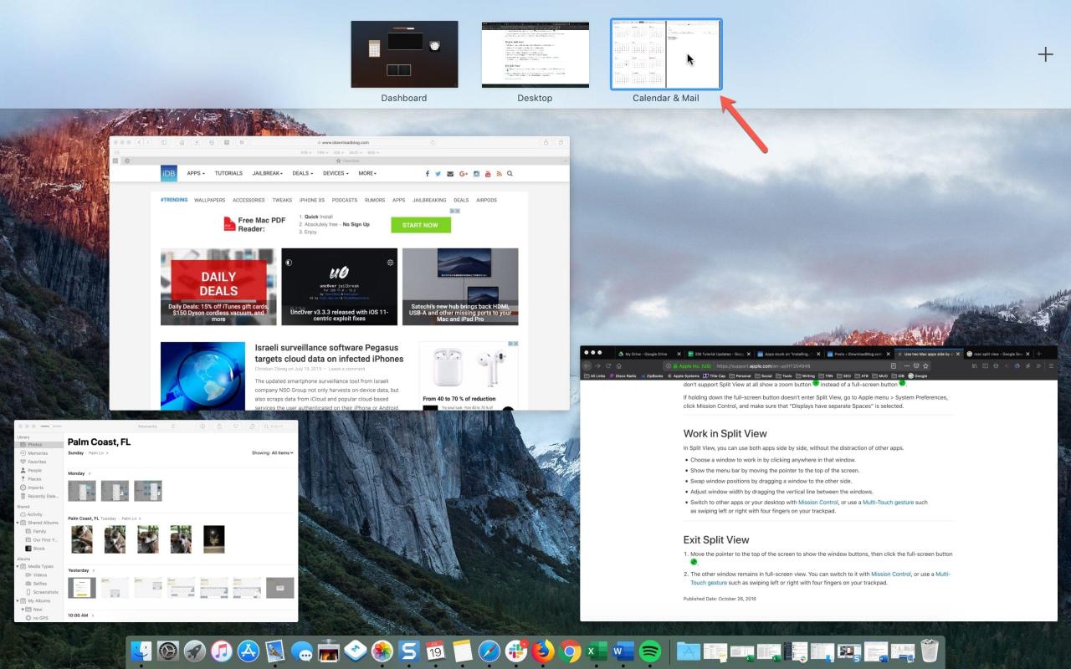
Task: Add a new desktop with plus button
Action: coord(1046,54)
